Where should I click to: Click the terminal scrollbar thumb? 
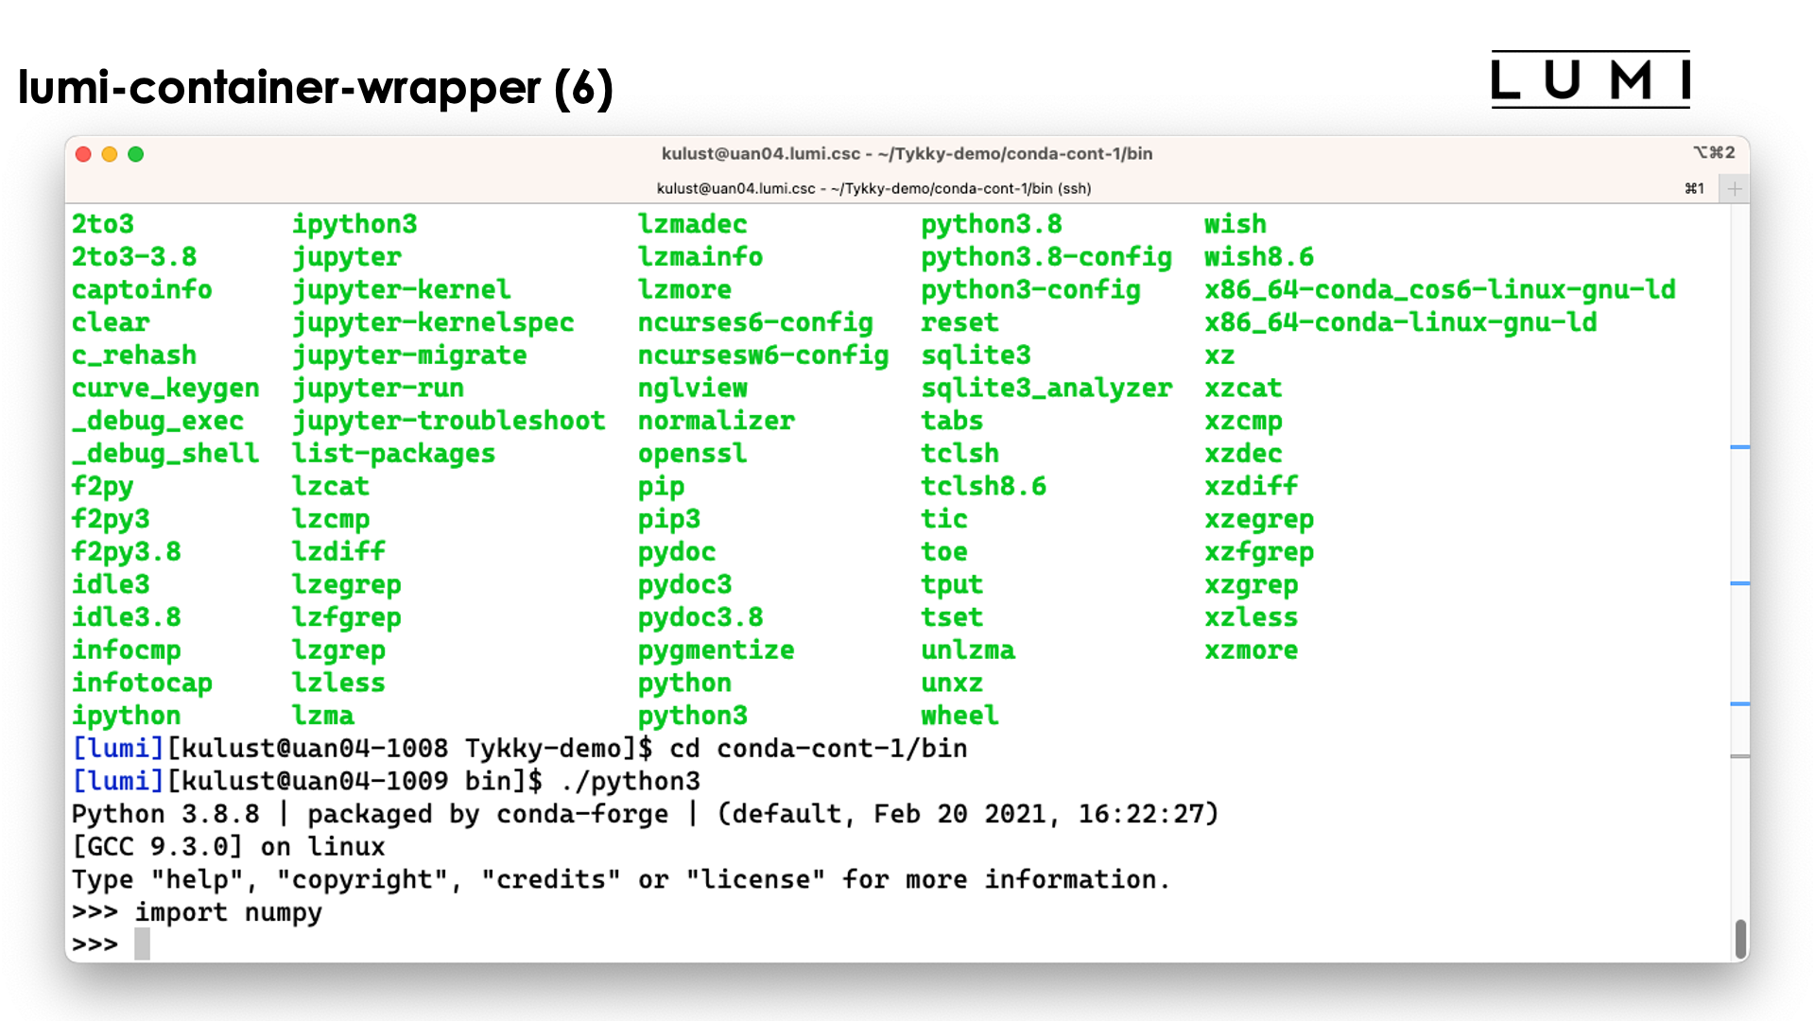[1740, 939]
